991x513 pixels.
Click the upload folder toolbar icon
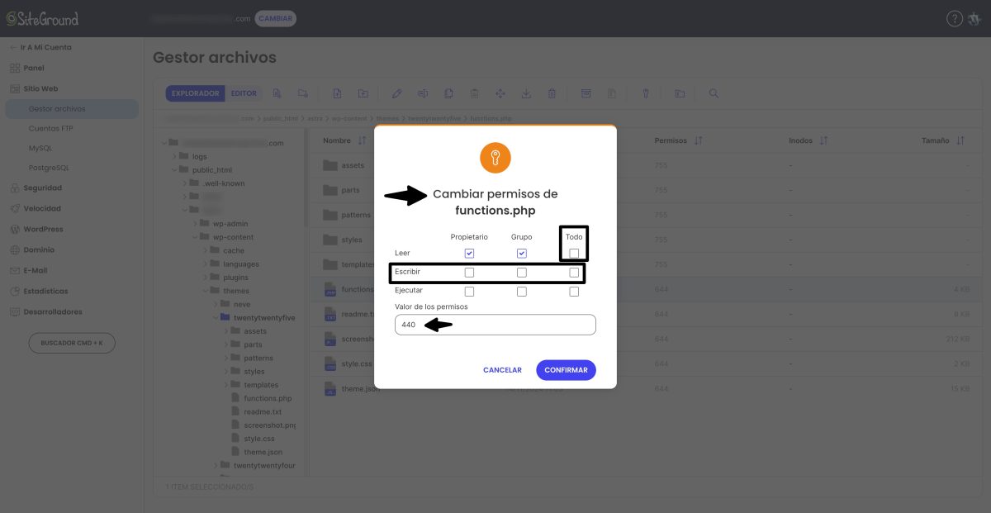363,93
